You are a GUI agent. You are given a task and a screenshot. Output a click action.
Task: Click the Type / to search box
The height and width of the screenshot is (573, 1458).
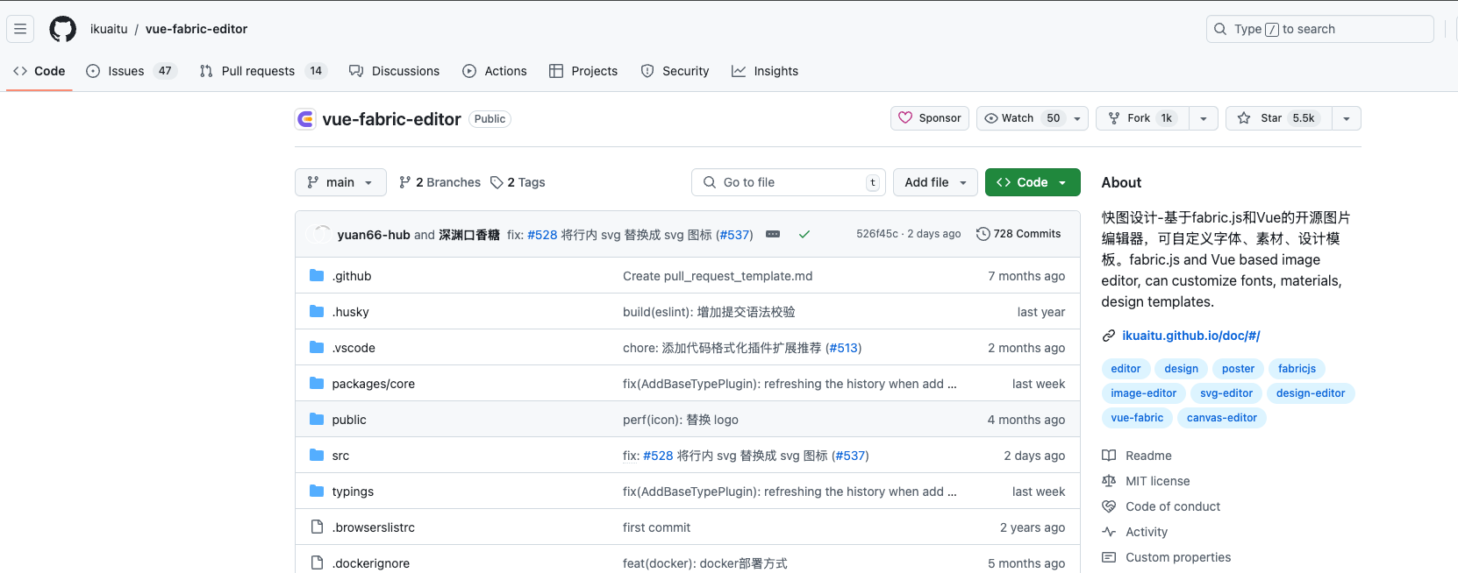1320,29
